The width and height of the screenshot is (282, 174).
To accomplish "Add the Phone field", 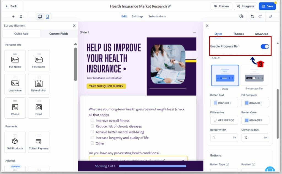I will point(15,108).
